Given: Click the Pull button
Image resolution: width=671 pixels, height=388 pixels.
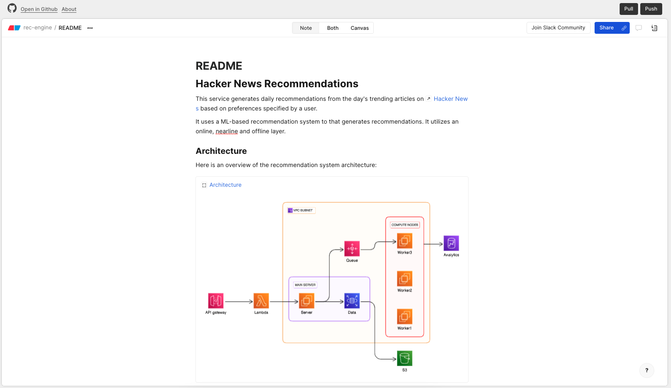Looking at the screenshot, I should [x=629, y=9].
